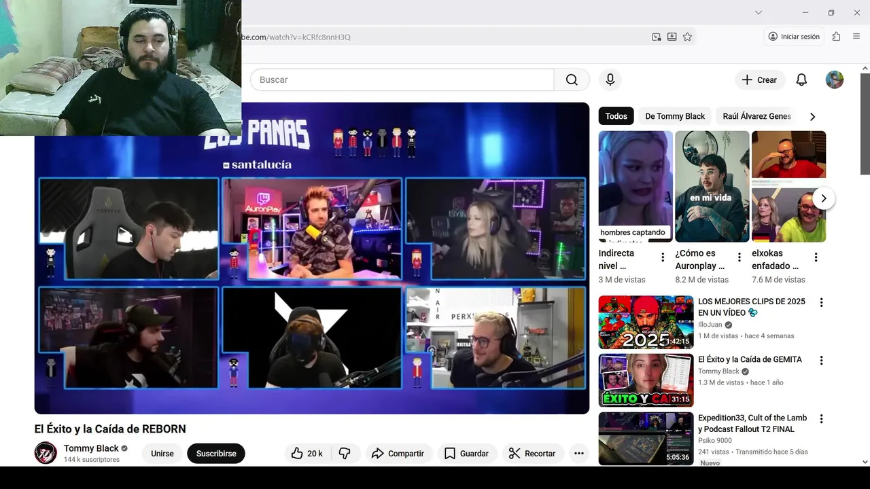Dislike the video with thumbs down
870x489 pixels.
click(x=345, y=453)
